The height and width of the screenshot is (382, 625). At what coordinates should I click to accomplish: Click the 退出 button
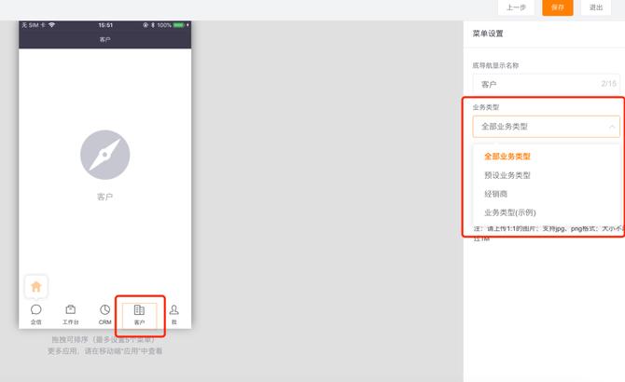[x=596, y=7]
